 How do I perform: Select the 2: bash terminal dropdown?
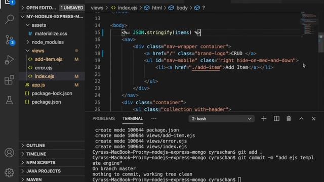pyautogui.click(x=222, y=119)
